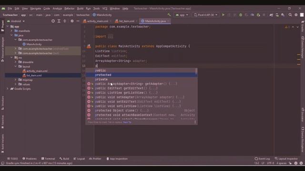This screenshot has height=171, width=305.
Task: Open the Refactor menu
Action: pos(70,9)
